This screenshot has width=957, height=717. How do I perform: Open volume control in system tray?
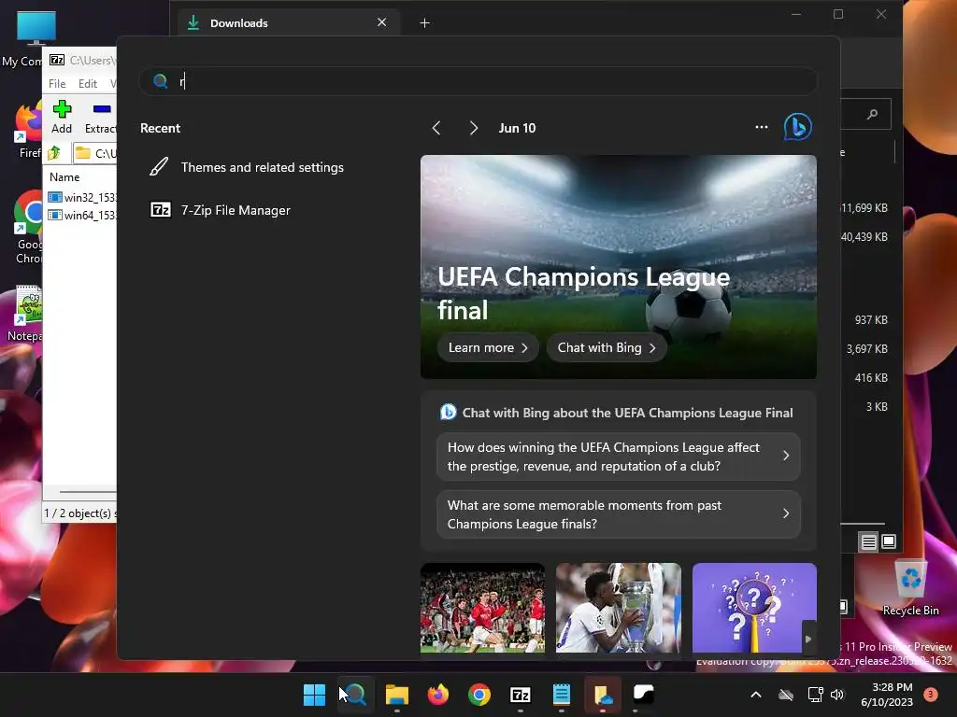[x=837, y=695]
